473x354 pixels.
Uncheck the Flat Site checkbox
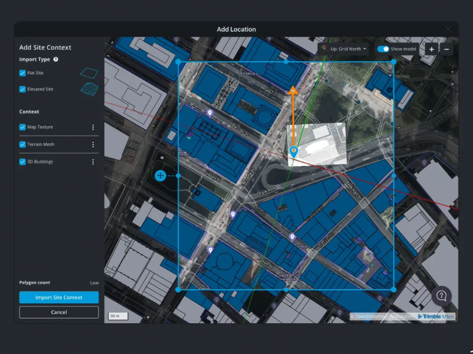[23, 73]
